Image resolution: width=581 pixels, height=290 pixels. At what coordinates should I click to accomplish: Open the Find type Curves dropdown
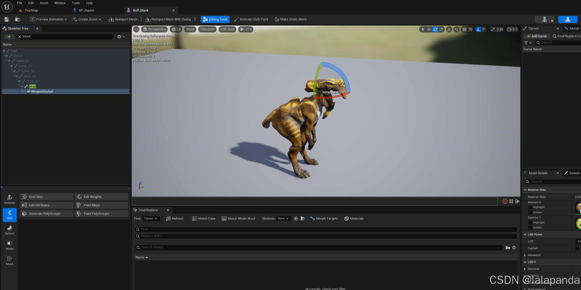150,219
